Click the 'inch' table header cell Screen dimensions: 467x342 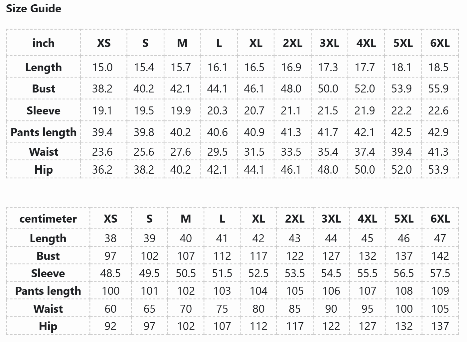(x=43, y=43)
